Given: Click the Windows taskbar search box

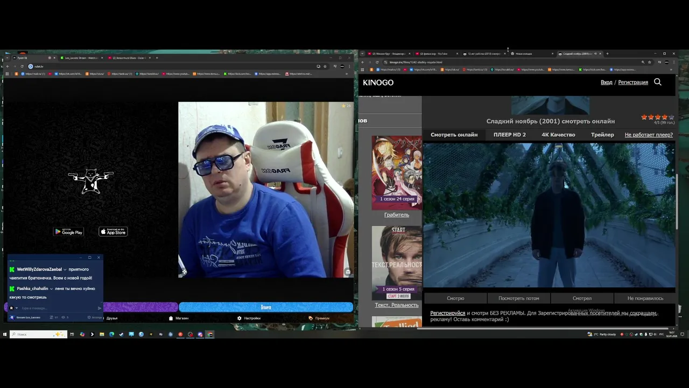Looking at the screenshot, I should (x=39, y=334).
